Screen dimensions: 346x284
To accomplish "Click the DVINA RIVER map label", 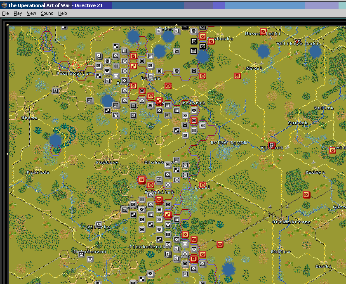I will [228, 143].
